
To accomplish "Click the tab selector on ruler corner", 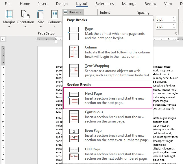I will tap(3, 39).
